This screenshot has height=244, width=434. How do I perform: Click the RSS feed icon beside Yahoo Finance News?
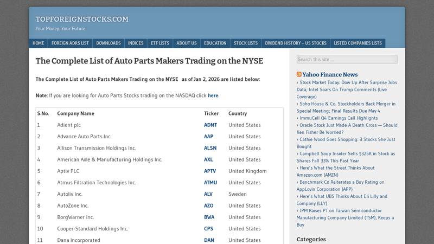299,74
